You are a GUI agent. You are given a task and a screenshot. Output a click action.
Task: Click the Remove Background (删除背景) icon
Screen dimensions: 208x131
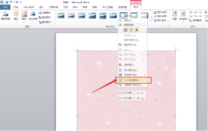point(5,15)
